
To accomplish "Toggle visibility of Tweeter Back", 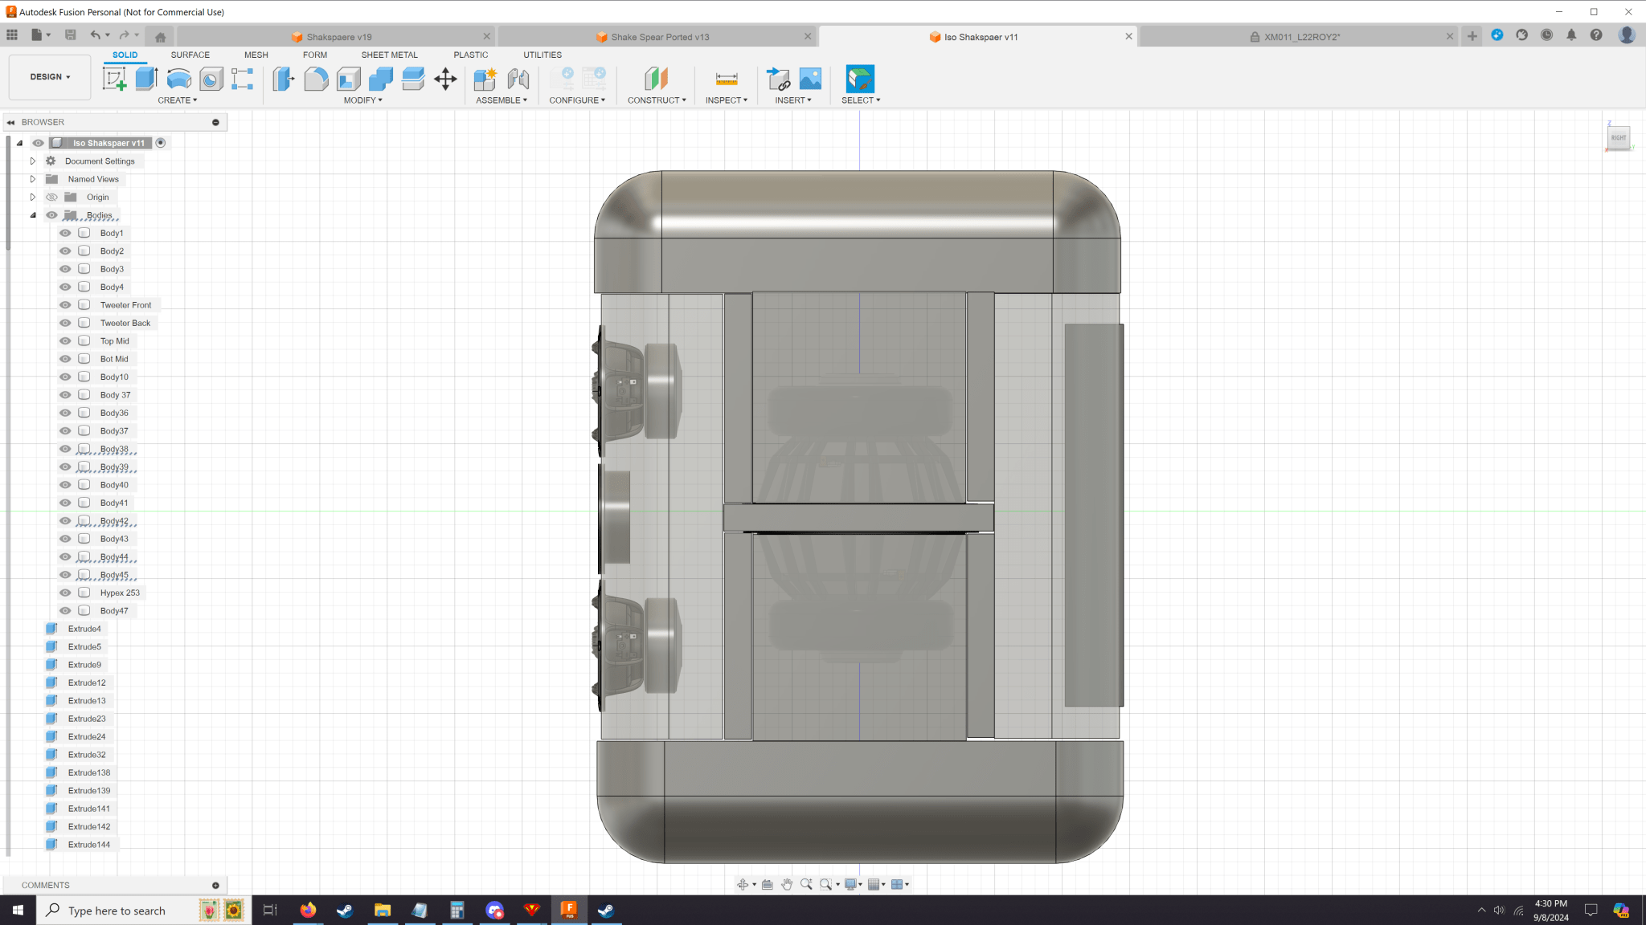I will pyautogui.click(x=65, y=323).
